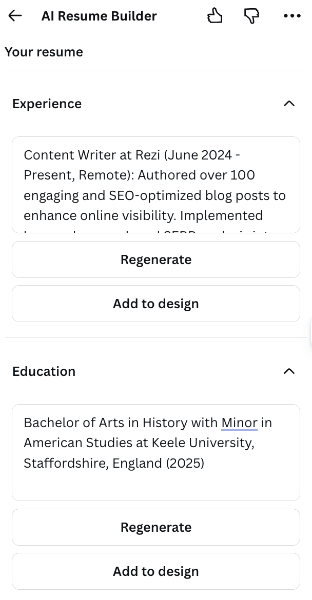
Task: Give thumbs up feedback on the resume
Action: coord(215,15)
